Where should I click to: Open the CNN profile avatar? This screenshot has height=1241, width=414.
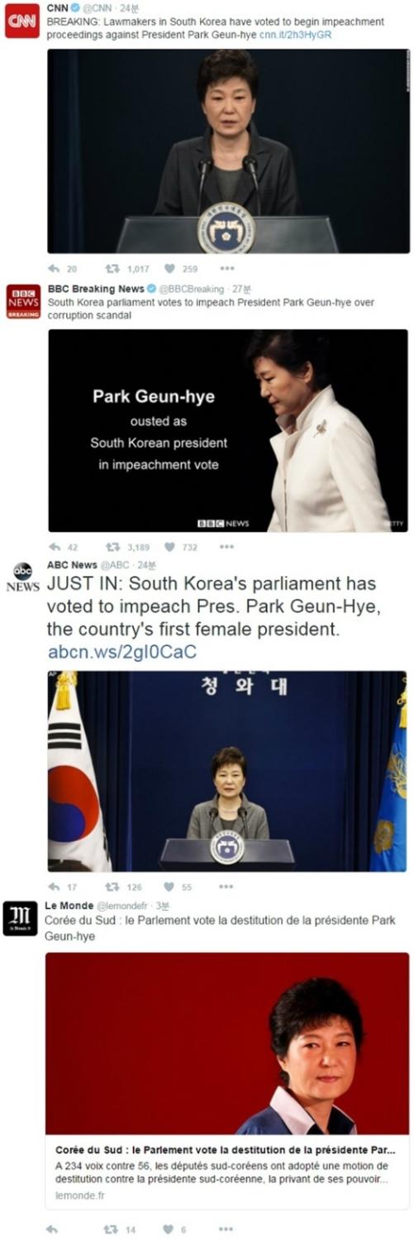(21, 22)
